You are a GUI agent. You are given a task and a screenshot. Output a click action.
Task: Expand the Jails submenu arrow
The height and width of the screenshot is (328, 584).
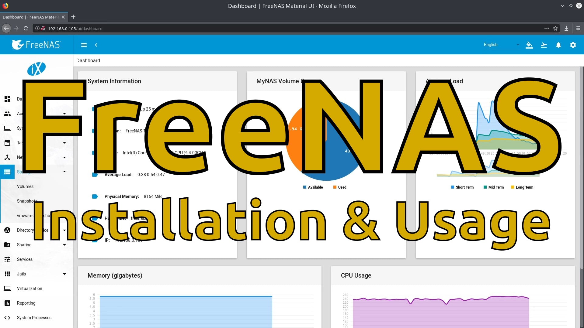(x=64, y=274)
